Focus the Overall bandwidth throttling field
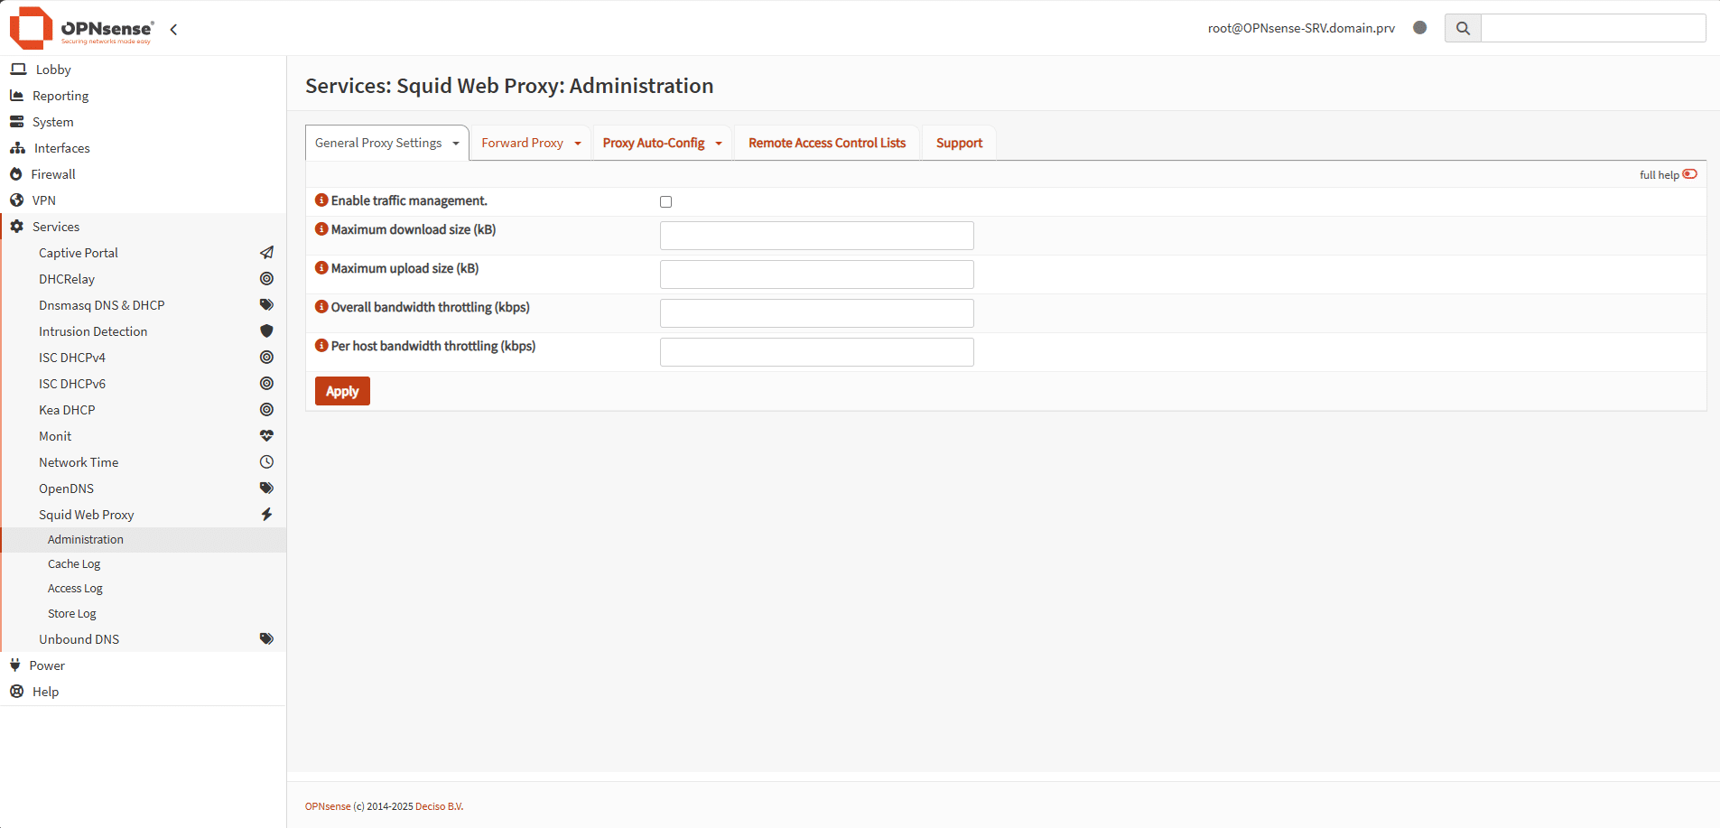 817,313
